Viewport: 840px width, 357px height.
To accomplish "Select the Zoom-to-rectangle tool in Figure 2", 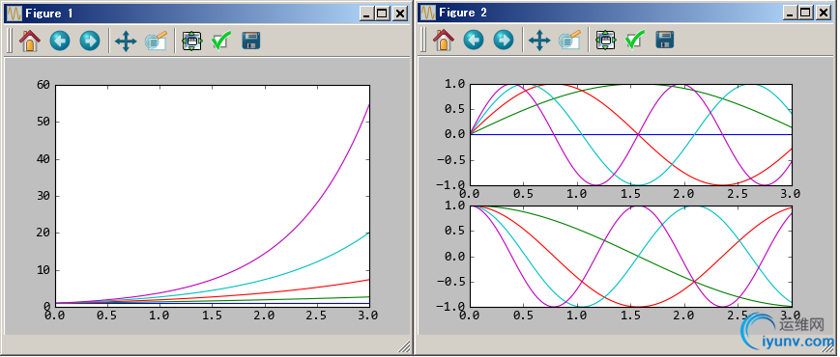I will 569,41.
